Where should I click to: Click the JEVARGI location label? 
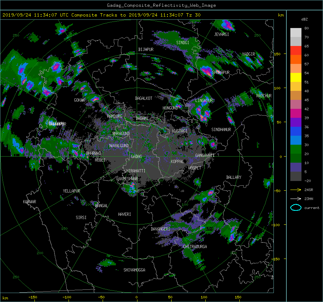(x=221, y=34)
